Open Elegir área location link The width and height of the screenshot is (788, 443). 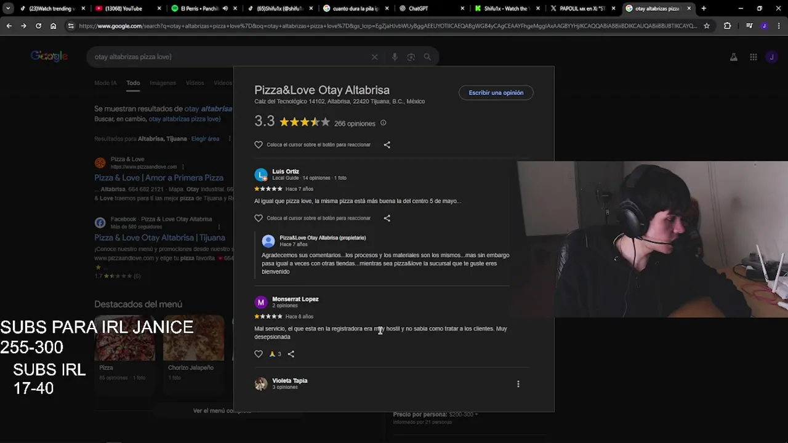click(x=205, y=139)
